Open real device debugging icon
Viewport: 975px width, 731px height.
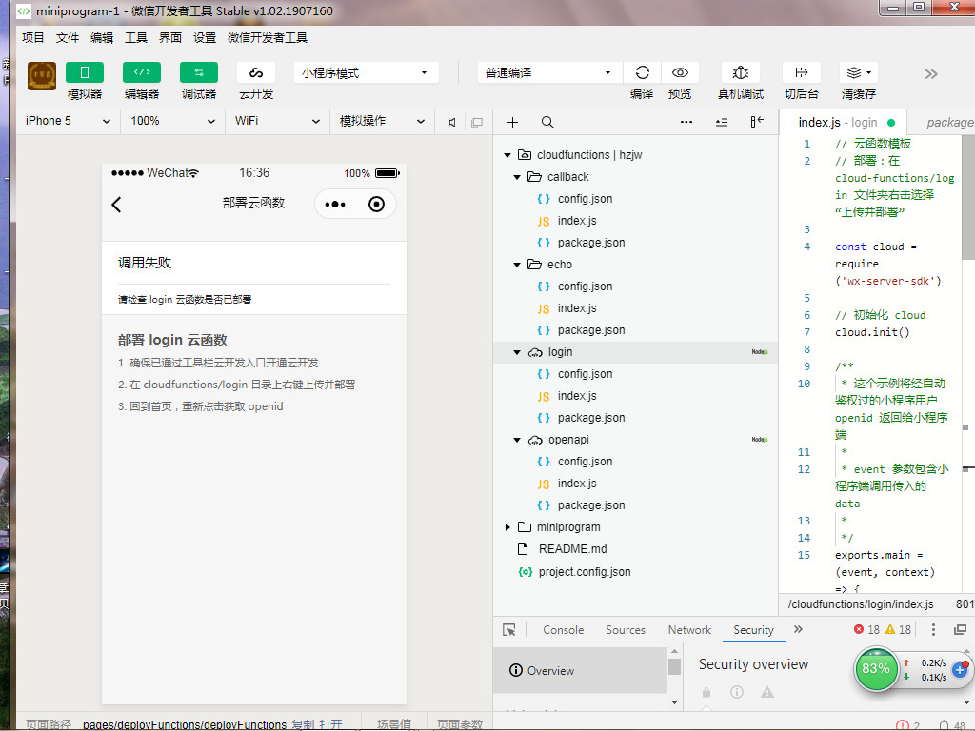click(x=740, y=73)
